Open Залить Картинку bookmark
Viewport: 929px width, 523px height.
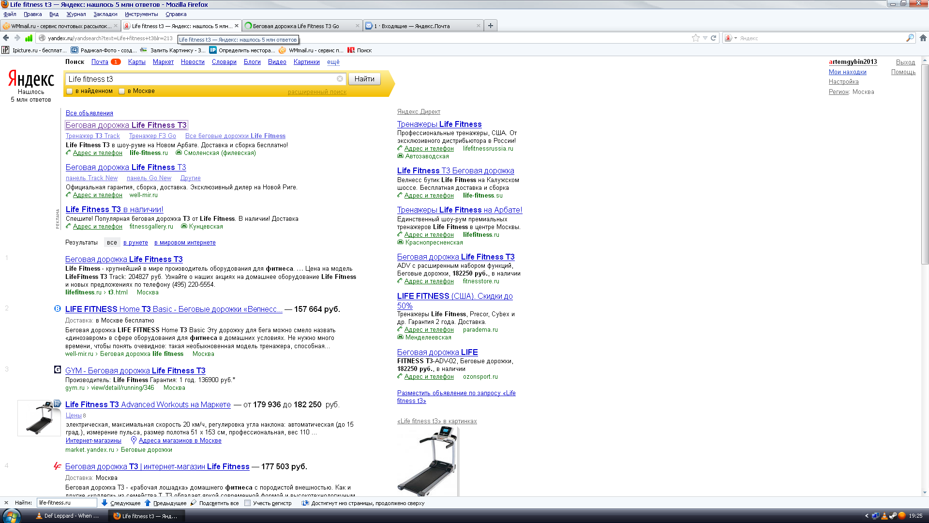click(173, 50)
